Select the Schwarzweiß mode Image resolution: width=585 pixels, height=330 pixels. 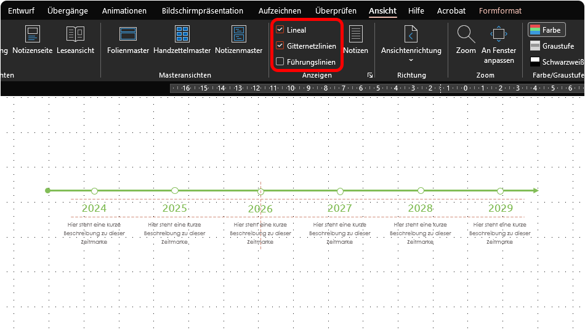pos(557,62)
